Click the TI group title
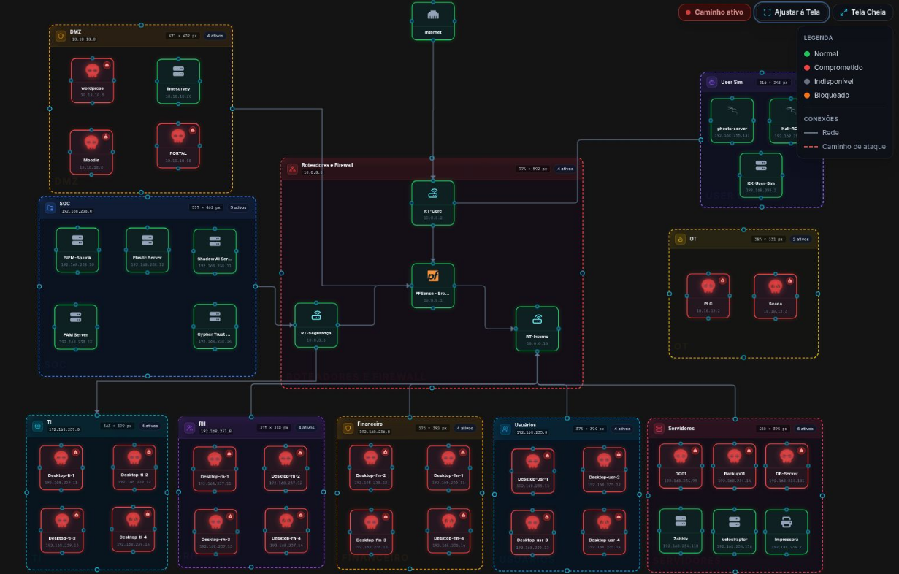 click(50, 422)
